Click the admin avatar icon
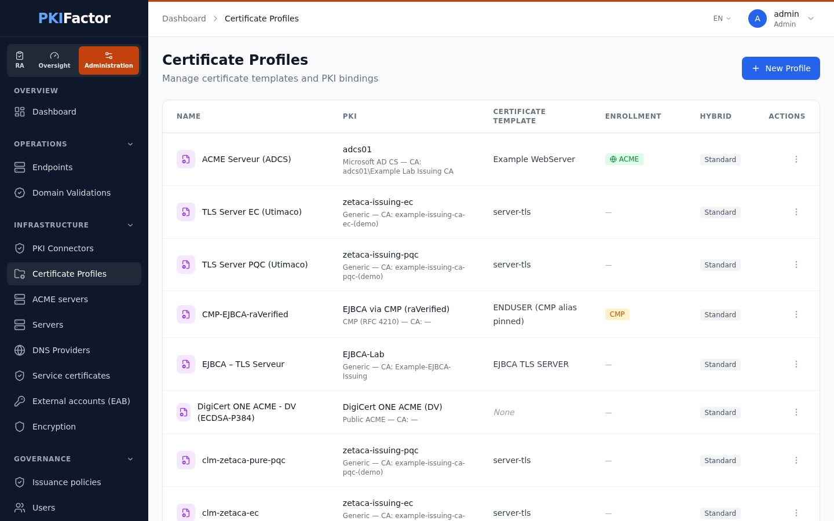 point(758,19)
